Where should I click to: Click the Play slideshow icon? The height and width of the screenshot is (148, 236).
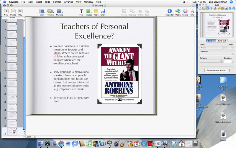tap(20, 11)
